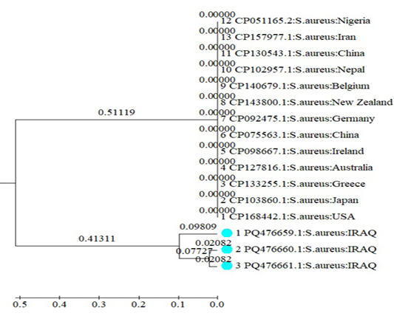
Task: Click the 0.0 scale axis label
Action: (x=217, y=304)
